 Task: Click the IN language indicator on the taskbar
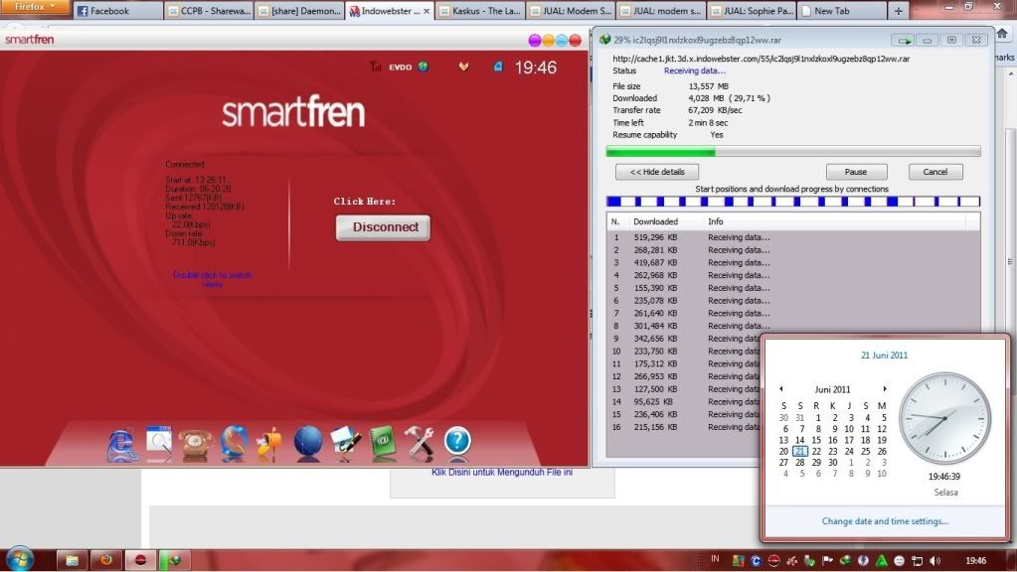click(715, 559)
